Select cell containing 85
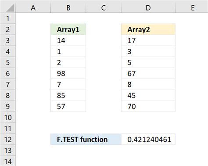This screenshot has height=166, width=208. tap(68, 95)
